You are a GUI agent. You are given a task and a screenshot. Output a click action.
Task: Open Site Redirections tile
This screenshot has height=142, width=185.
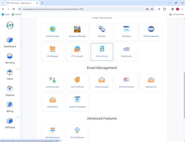point(53,133)
